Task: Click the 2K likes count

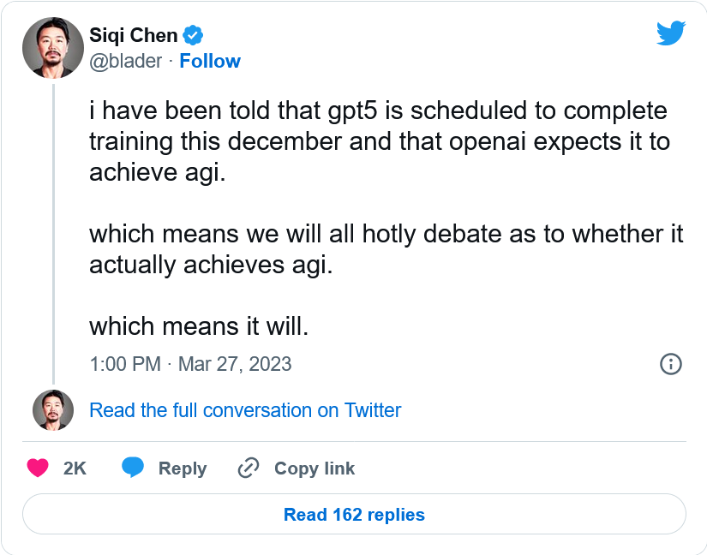Action: point(75,468)
